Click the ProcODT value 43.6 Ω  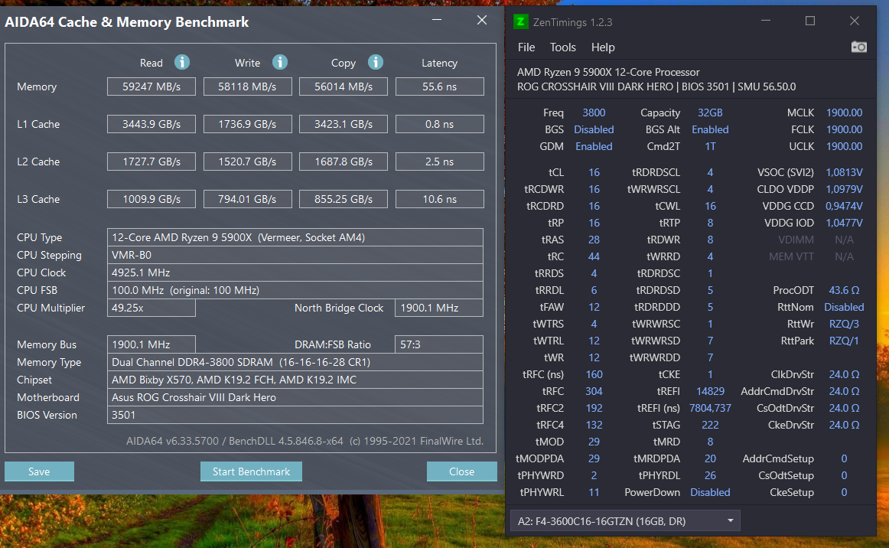point(844,290)
